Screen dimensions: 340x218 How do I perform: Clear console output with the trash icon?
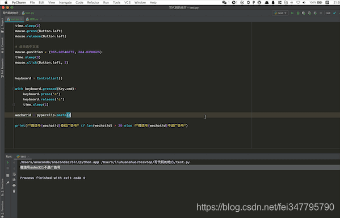[14, 191]
